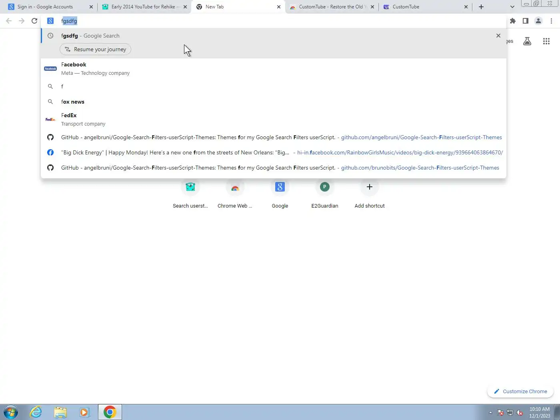Remove the fgsdfg suggestion
Image resolution: width=560 pixels, height=420 pixels.
498,36
